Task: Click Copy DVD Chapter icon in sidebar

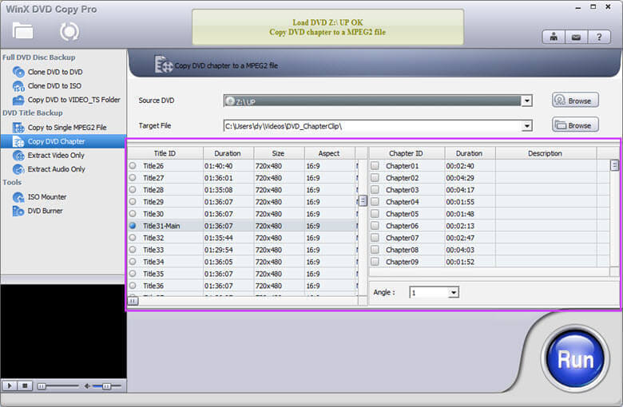Action: coord(18,141)
